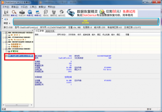
Task: Click the 文件系统 column header
Action: coord(72,35)
